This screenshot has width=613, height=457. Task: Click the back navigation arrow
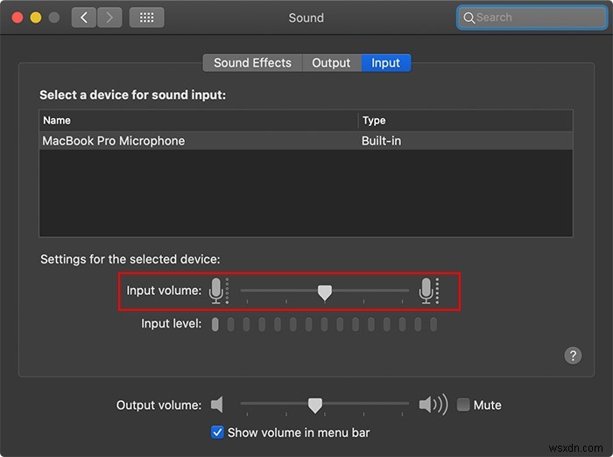tap(84, 18)
